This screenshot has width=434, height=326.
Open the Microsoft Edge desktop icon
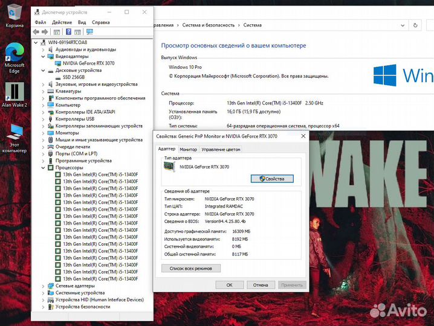click(x=15, y=59)
